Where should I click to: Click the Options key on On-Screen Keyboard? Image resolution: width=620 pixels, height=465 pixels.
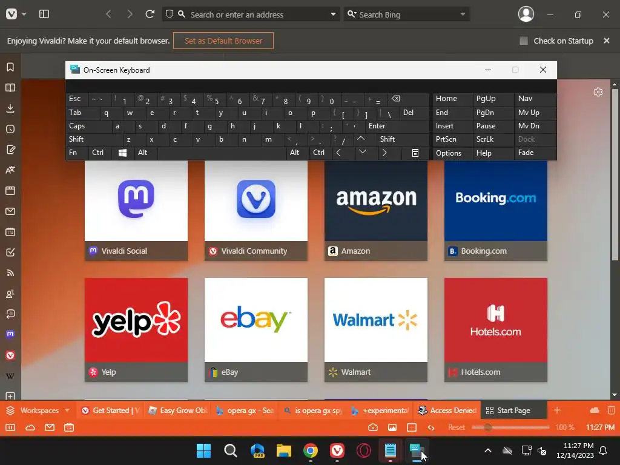(452, 153)
